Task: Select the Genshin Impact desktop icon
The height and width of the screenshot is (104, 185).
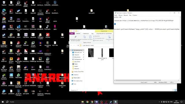Action: click(18, 68)
